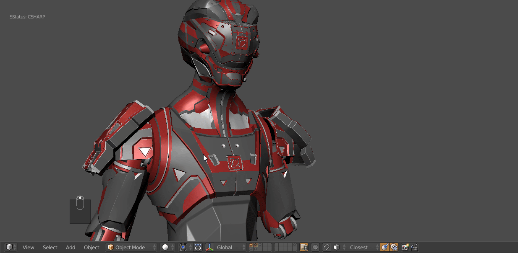Open the snap element cube selector

pos(337,247)
